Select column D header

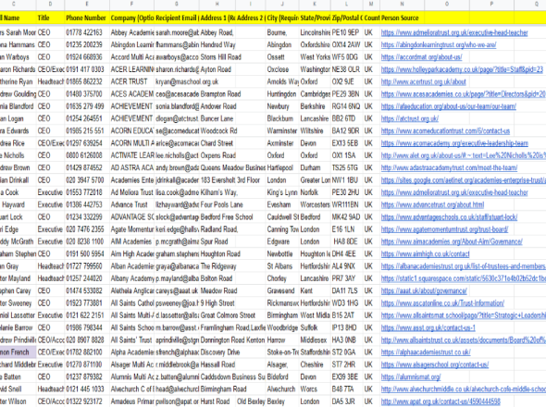(50, 4)
